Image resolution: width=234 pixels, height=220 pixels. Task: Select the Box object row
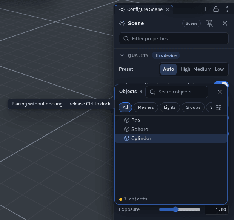[x=171, y=120]
